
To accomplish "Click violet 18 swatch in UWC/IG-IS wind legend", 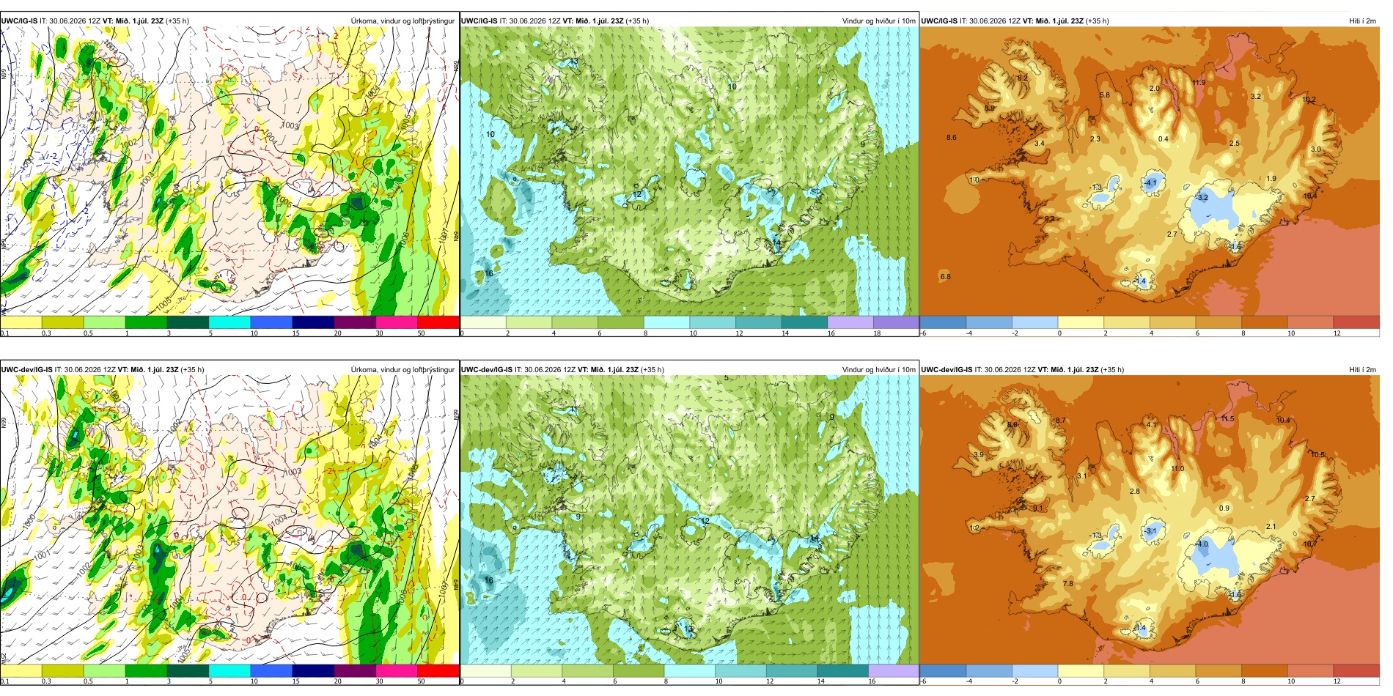I will tap(896, 322).
